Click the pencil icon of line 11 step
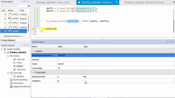Image resolution: width=175 pixels, height=98 pixels. (x=10, y=23)
